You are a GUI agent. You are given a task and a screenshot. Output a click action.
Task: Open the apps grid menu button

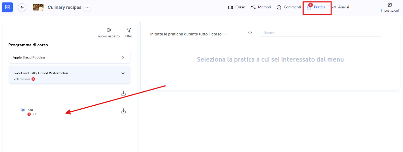point(7,7)
